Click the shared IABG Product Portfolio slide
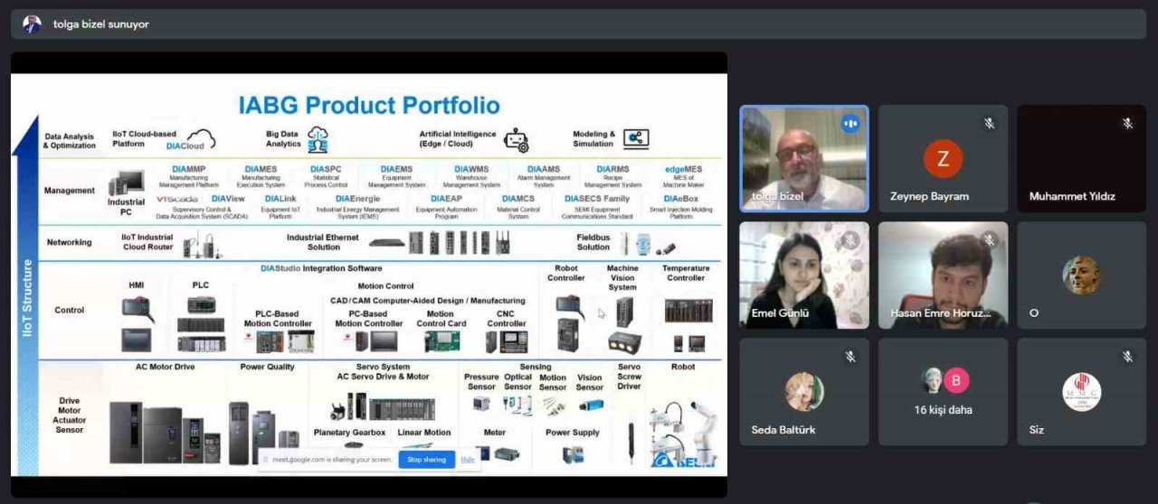This screenshot has height=504, width=1158. coord(368,271)
